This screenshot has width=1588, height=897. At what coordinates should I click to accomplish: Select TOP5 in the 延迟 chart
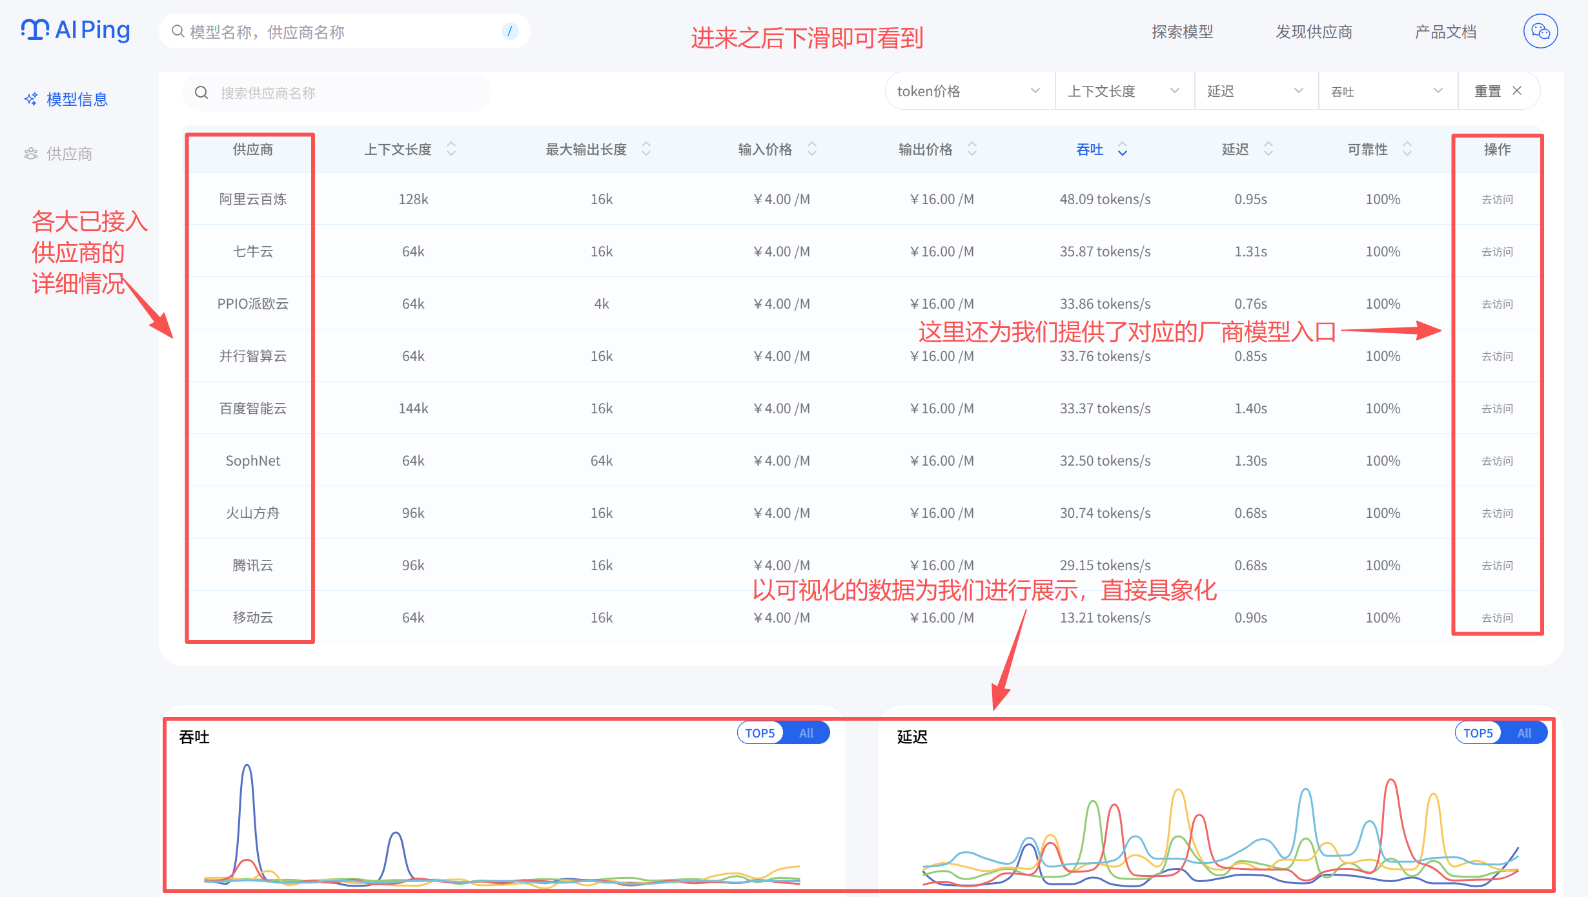[x=1478, y=733]
